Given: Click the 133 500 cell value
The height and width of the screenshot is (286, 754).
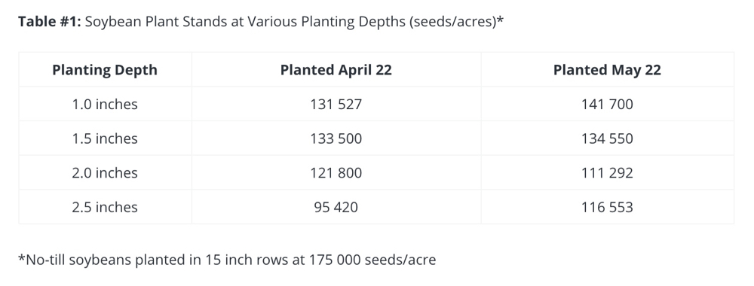Looking at the screenshot, I should [336, 138].
